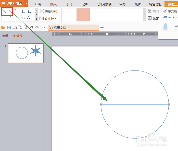Select slide 1 thumbnail
Screen dimensions: 178x151
point(26,53)
